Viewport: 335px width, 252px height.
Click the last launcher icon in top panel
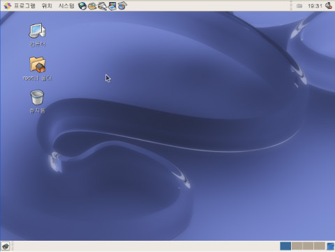point(122,6)
